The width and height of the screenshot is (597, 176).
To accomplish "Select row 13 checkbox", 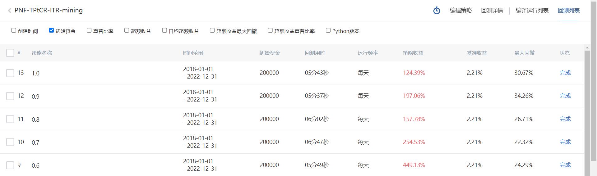I will [x=10, y=73].
